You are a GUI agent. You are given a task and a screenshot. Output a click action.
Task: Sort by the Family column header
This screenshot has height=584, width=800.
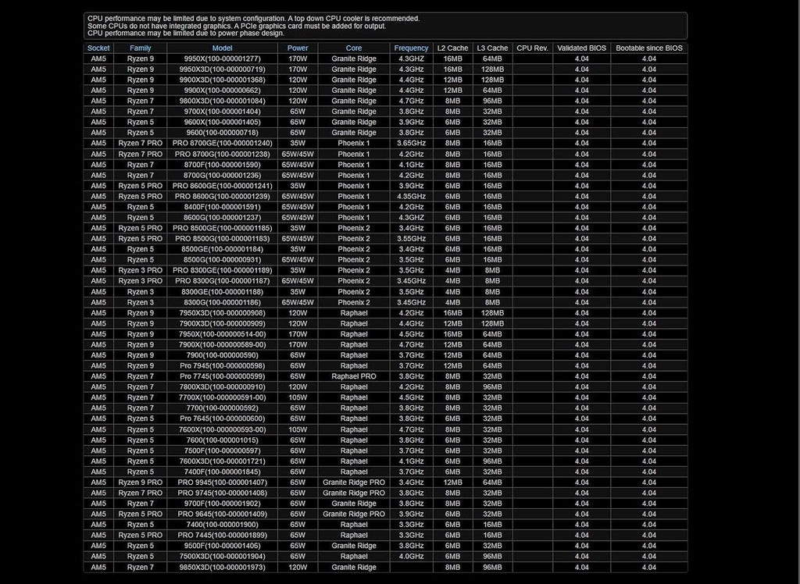pos(141,48)
